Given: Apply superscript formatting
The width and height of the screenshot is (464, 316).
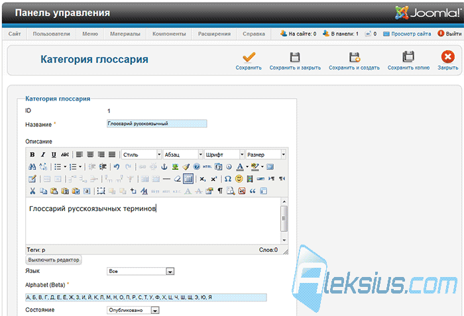Looking at the screenshot, I should pyautogui.click(x=213, y=178).
